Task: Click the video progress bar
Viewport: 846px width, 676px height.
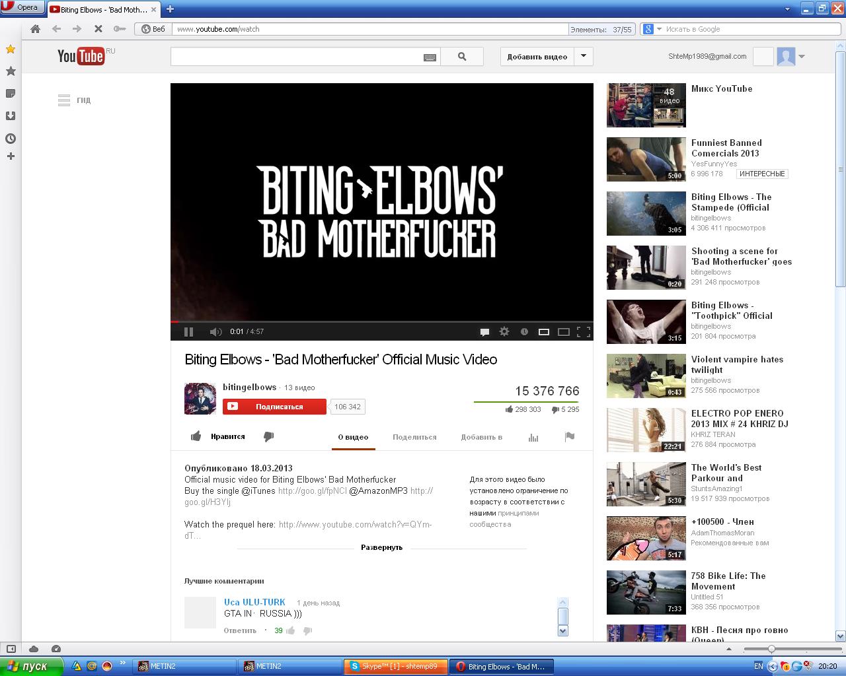Action: (x=382, y=322)
